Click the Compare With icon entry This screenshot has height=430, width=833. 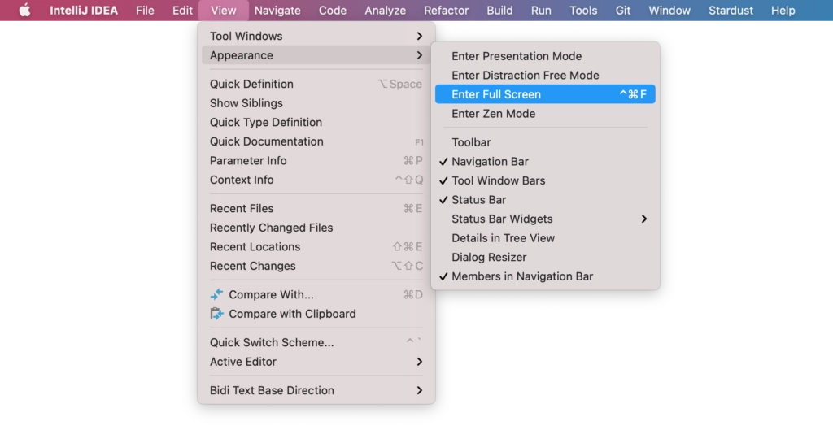[316, 294]
